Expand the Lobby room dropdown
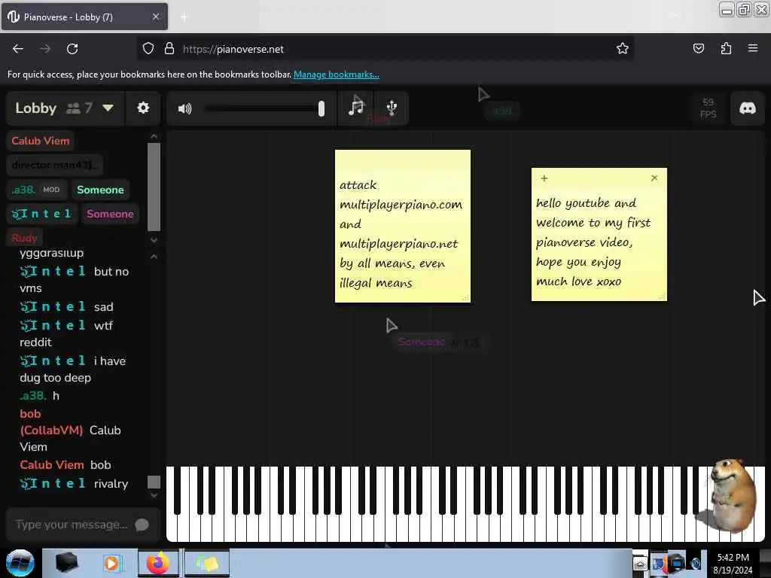 [108, 108]
